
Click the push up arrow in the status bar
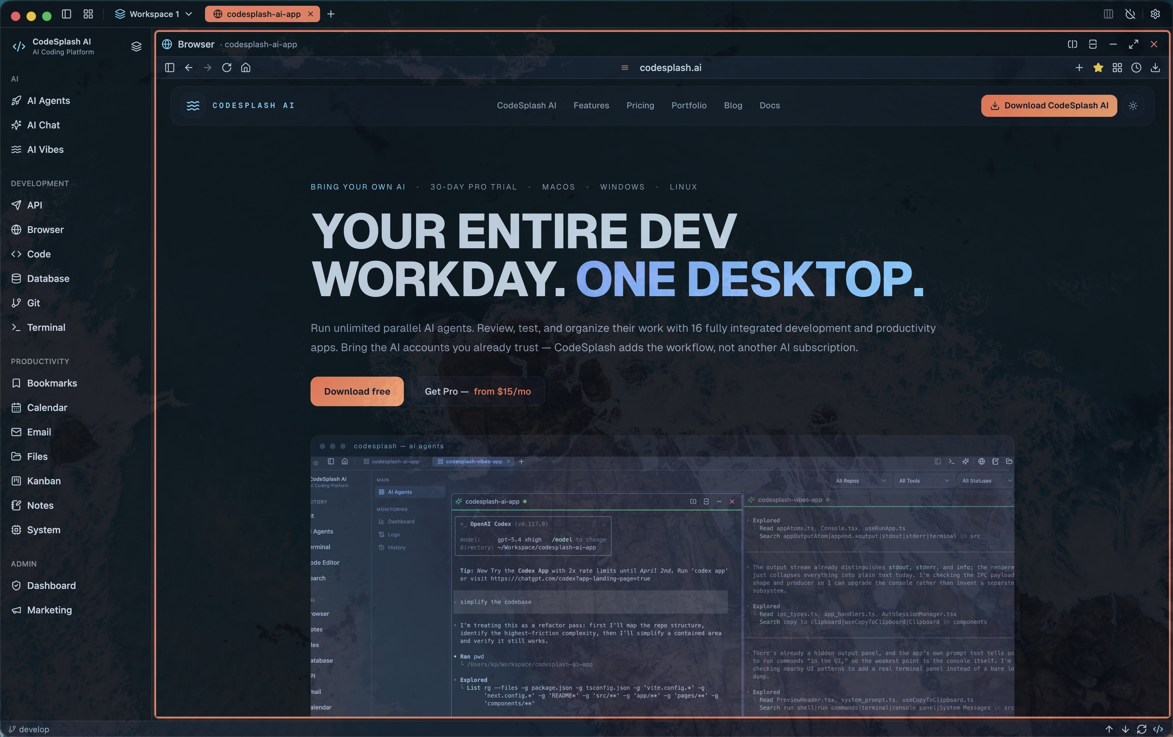(x=1109, y=729)
